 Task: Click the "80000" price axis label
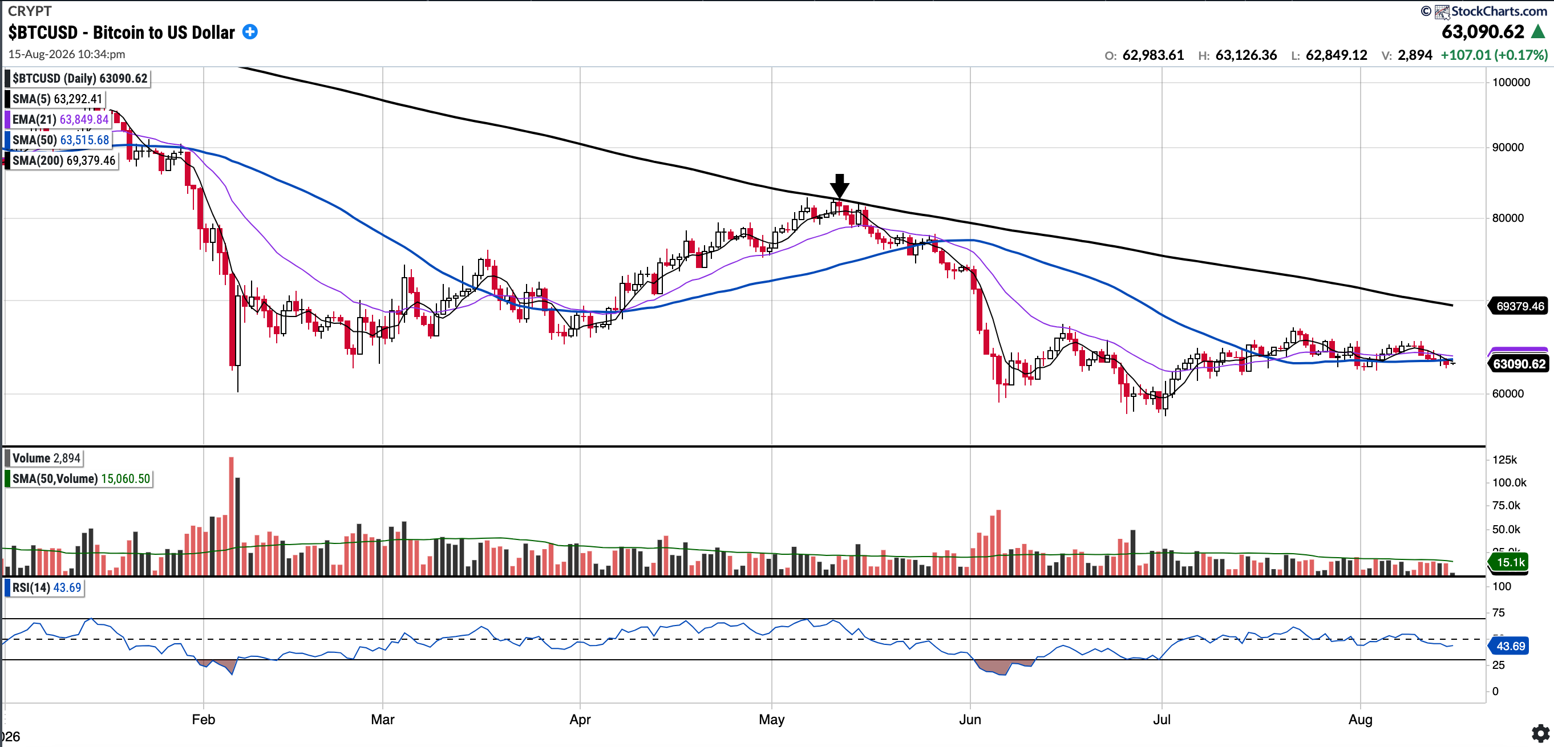point(1508,218)
